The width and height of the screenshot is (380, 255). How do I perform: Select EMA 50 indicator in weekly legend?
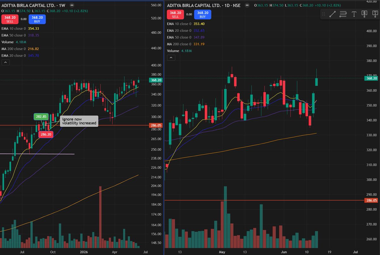20,35
